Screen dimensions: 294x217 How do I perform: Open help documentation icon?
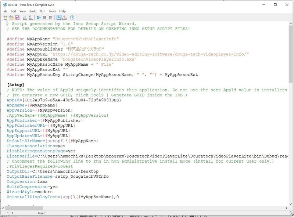72,18
